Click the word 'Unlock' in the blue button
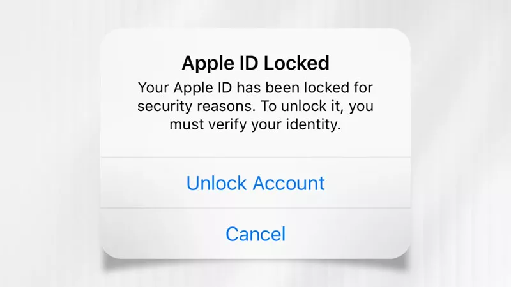 [x=217, y=183]
